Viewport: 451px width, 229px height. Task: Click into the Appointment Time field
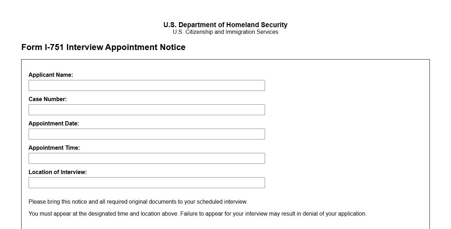pyautogui.click(x=146, y=159)
